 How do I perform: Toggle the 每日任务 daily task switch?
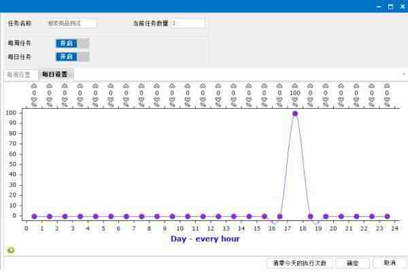coord(72,56)
